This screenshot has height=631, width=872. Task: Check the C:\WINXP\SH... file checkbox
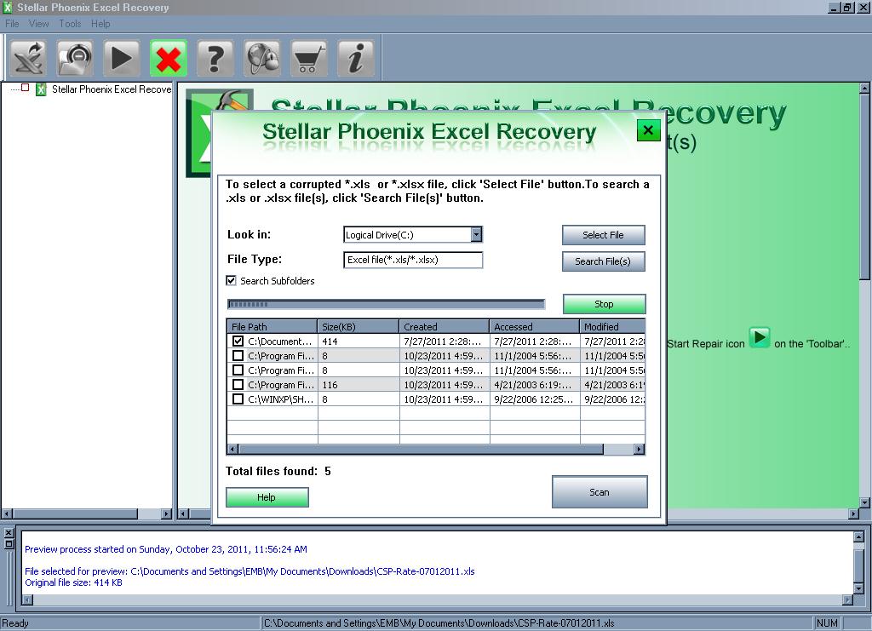238,399
